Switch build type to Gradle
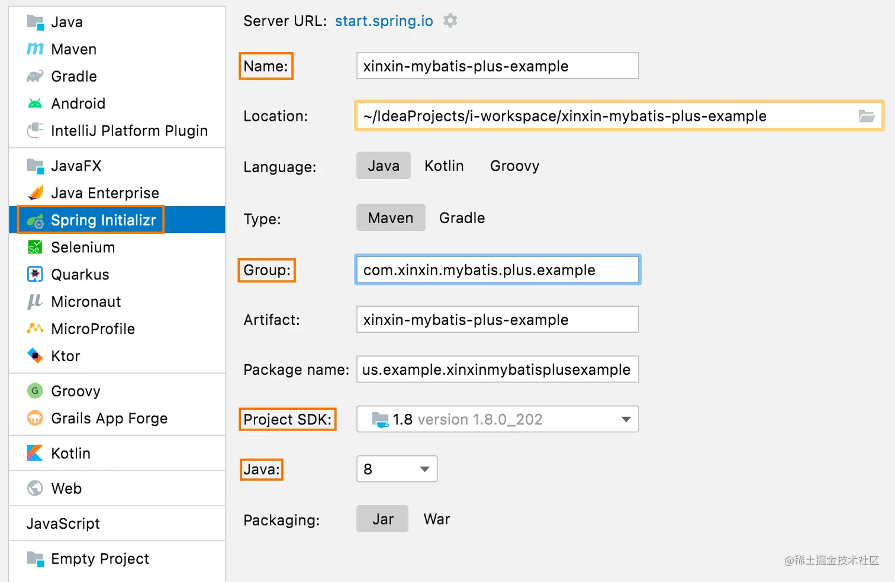Screen dimensions: 895x582 462,218
